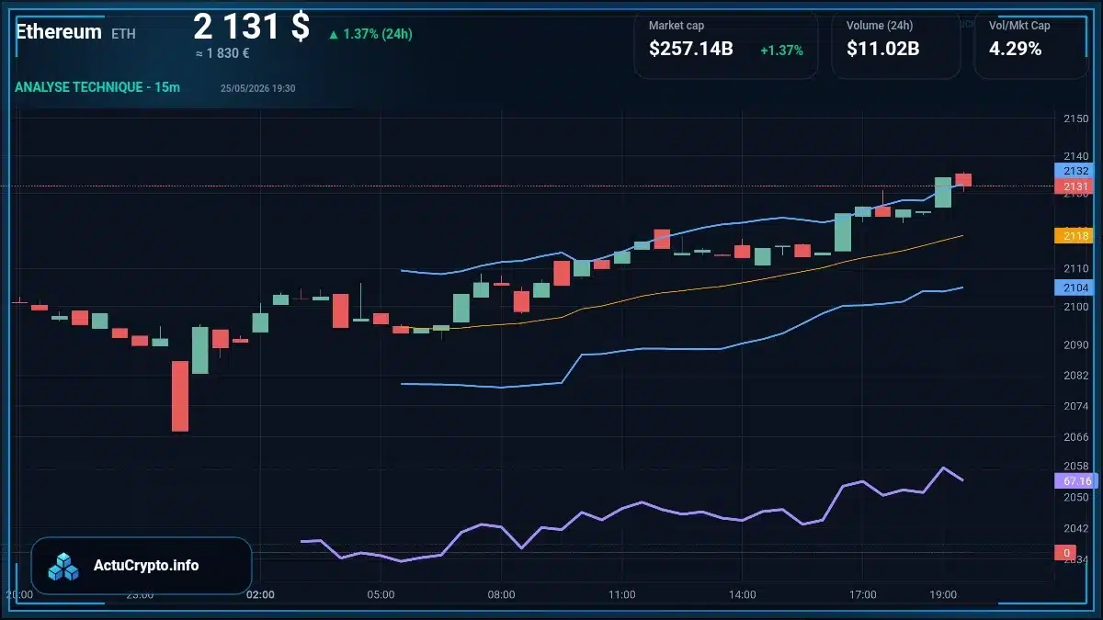Click the 2090 price axis label
Screen dimensions: 1103x620
click(1075, 345)
